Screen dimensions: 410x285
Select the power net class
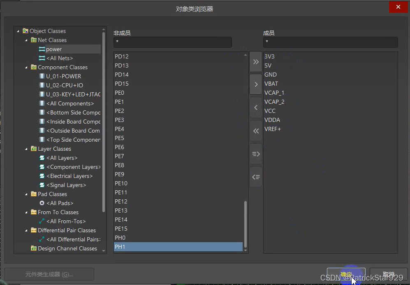coord(54,49)
